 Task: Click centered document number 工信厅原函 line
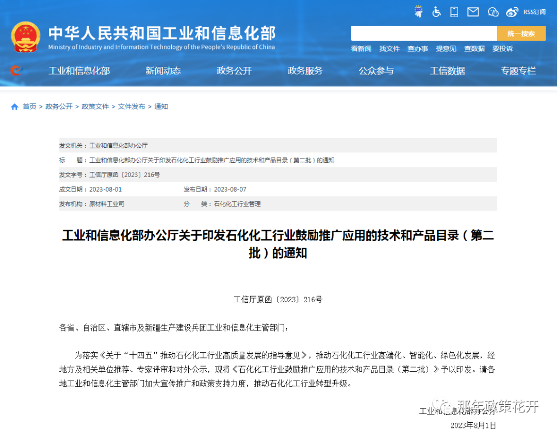278,299
